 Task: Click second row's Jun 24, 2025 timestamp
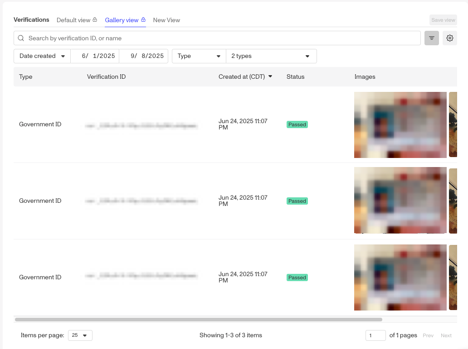coord(243,201)
